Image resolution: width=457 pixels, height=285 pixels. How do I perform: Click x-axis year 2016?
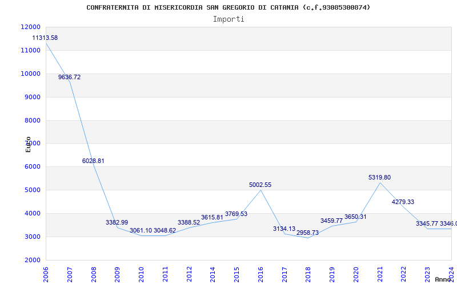pos(260,275)
